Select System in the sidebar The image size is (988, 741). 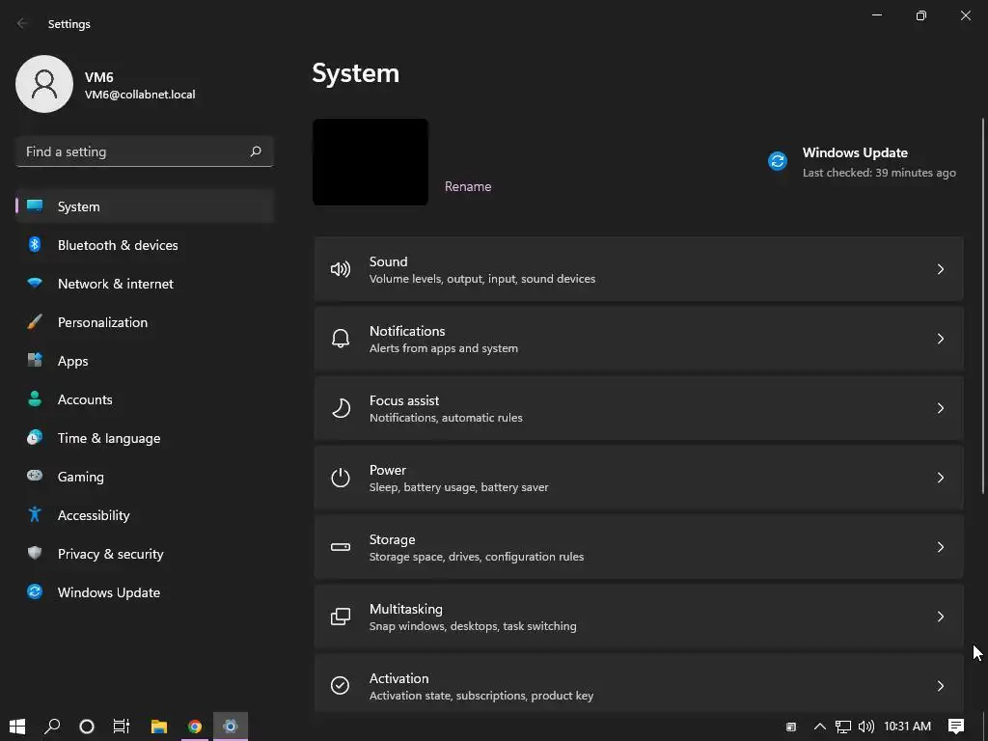pos(145,206)
